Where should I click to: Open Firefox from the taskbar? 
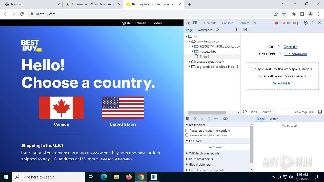(x=129, y=177)
